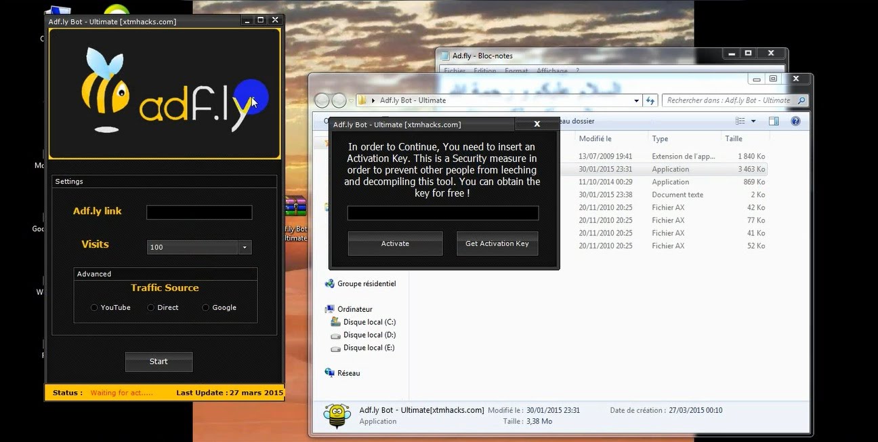Open Disque local (E:)

(x=369, y=348)
